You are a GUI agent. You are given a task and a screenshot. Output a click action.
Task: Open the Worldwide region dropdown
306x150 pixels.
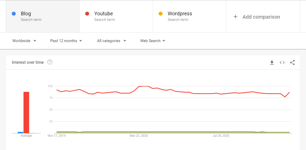tap(24, 41)
